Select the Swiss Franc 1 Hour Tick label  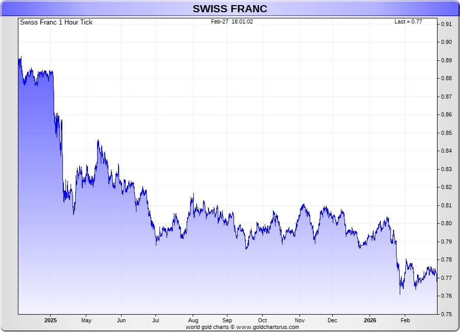click(56, 22)
